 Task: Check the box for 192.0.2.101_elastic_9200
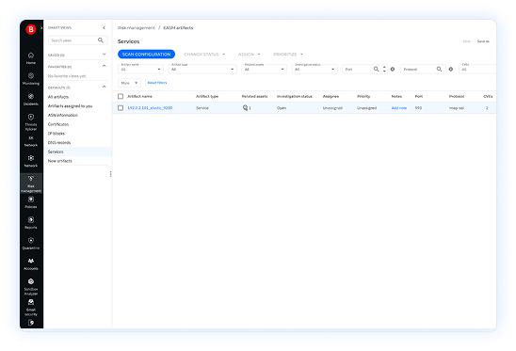(121, 108)
